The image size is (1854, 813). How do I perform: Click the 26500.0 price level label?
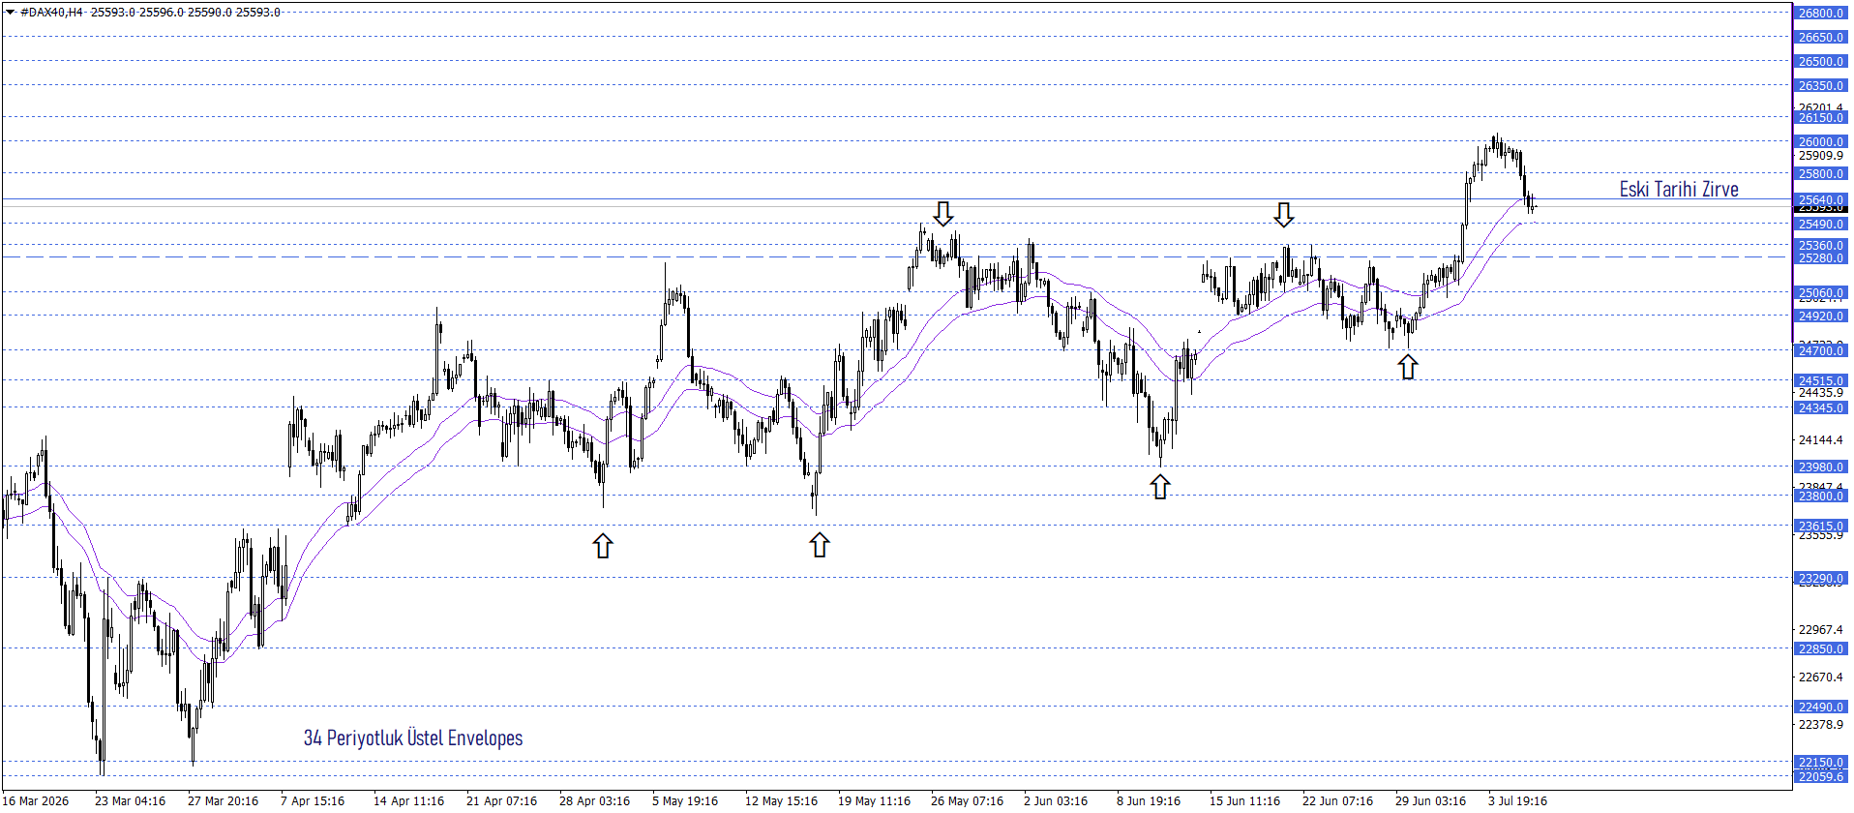click(1820, 61)
